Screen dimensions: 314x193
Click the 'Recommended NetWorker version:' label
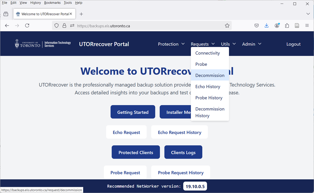[x=144, y=186]
